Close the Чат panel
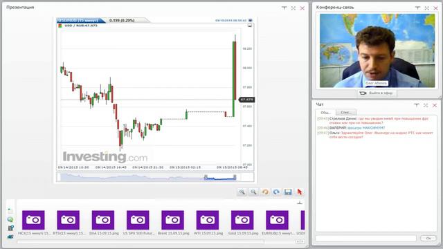Image resolution: width=443 pixels, height=249 pixels. (x=435, y=105)
